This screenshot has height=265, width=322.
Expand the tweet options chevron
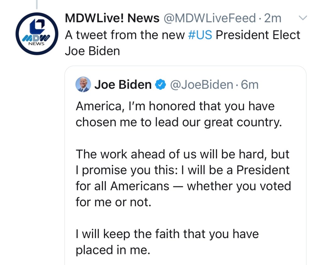302,19
